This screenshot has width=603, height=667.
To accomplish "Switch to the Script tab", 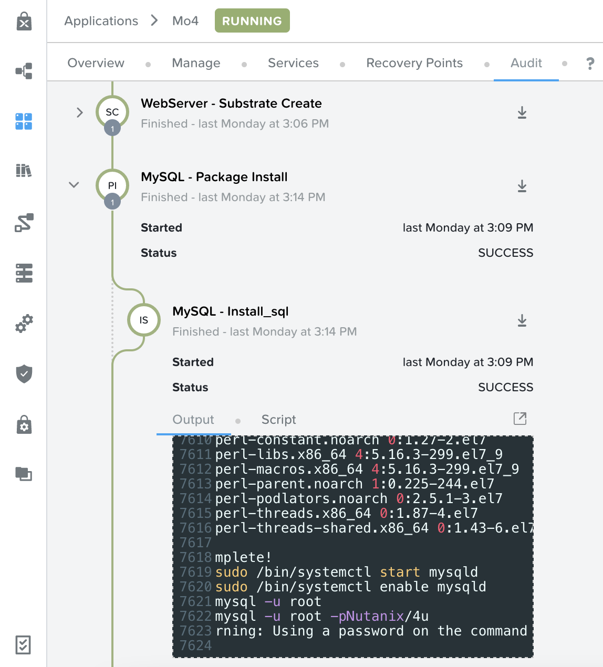I will tap(278, 420).
